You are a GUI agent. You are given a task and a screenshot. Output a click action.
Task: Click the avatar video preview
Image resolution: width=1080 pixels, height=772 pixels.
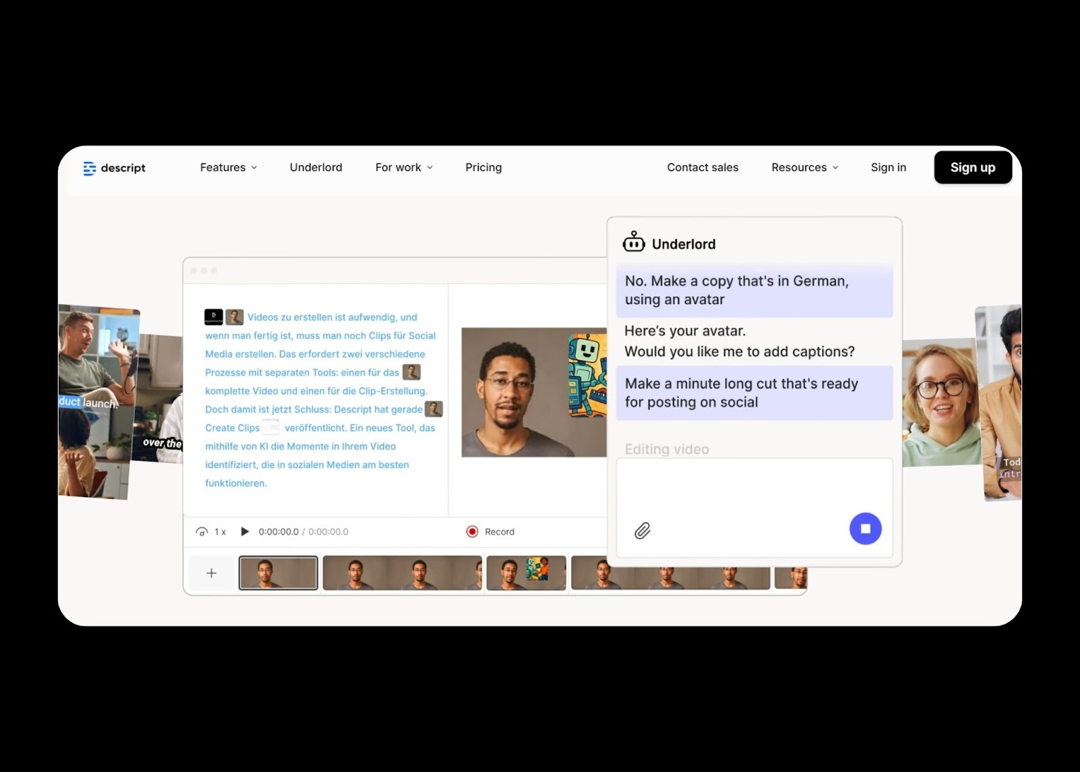coord(534,392)
